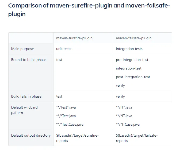The width and height of the screenshot is (180, 150).
Task: Click verify in the Build fails row
Action: pos(120,97)
